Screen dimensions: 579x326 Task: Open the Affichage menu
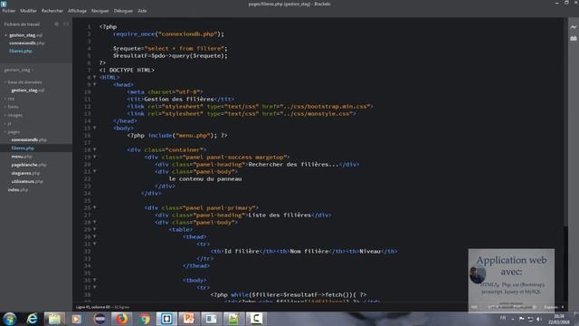77,11
